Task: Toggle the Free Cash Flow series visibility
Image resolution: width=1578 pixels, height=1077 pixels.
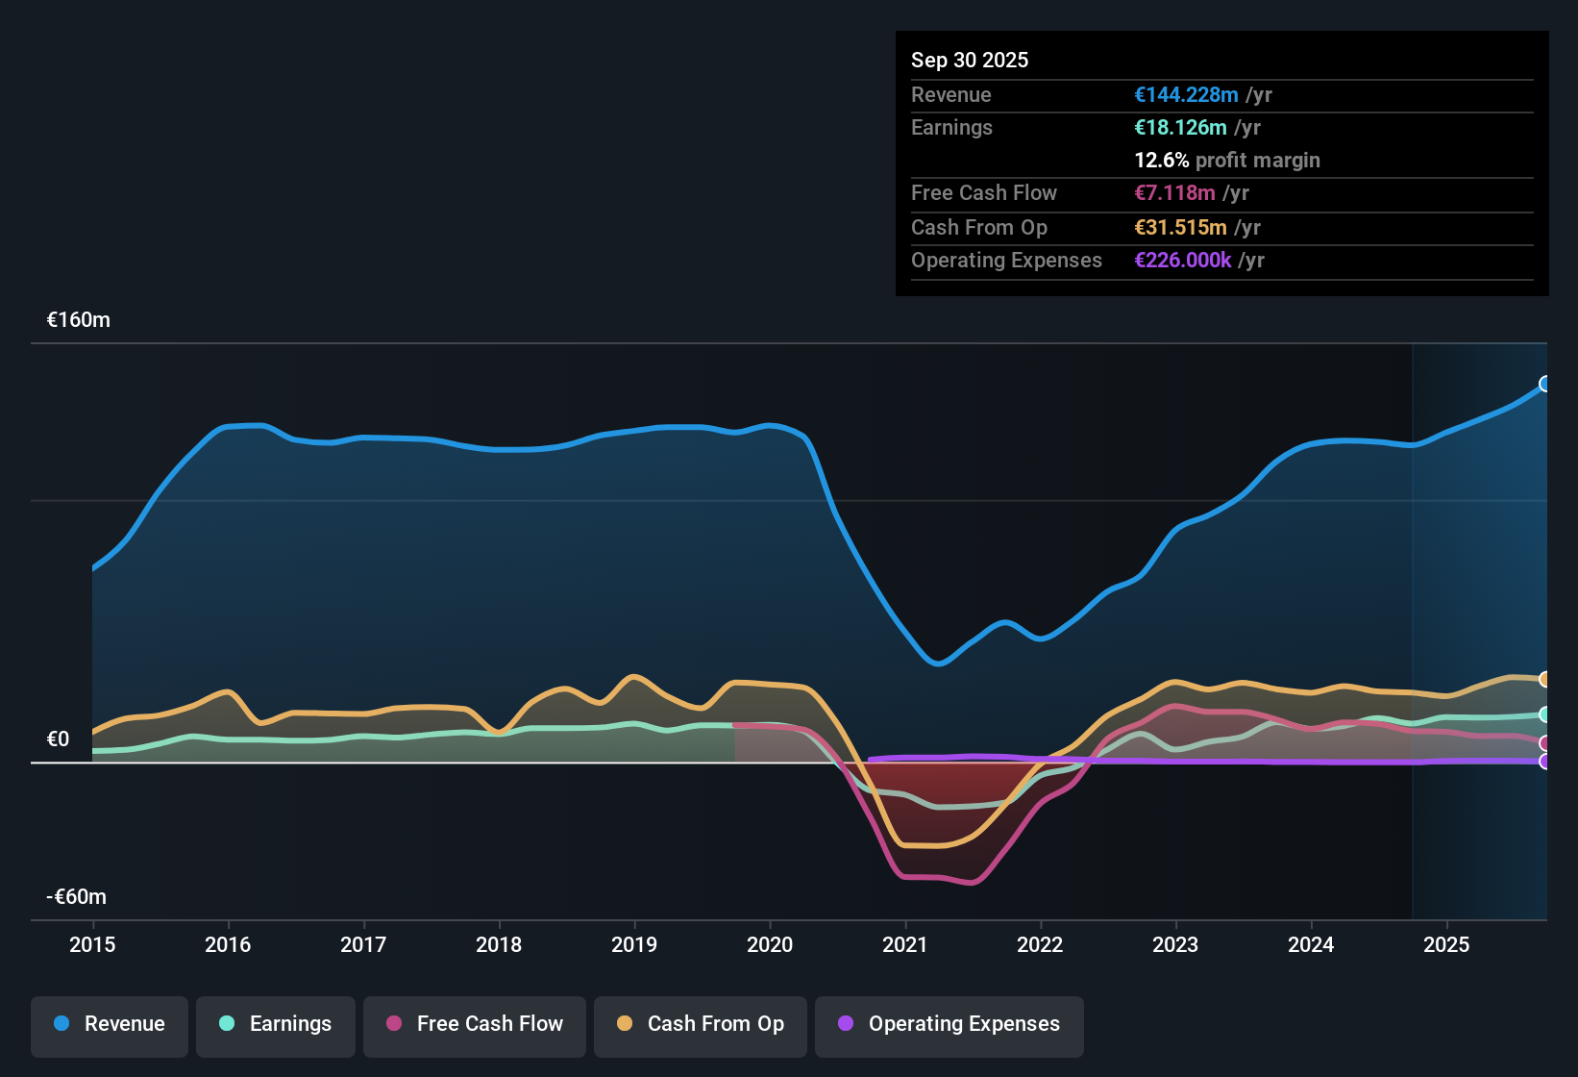Action: tap(474, 1024)
